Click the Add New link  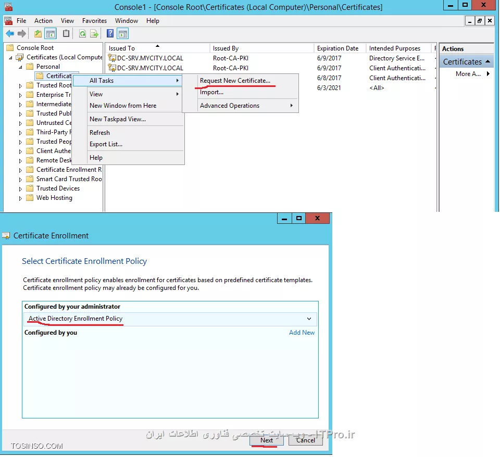point(302,333)
